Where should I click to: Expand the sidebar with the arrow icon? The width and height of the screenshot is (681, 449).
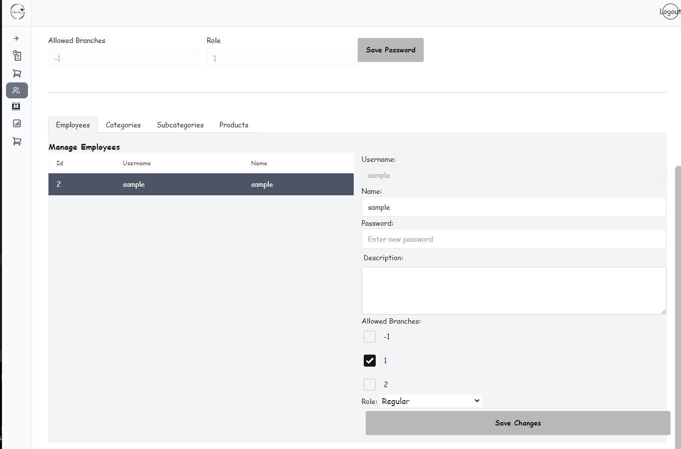(16, 38)
